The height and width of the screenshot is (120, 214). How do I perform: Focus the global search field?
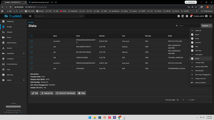[59, 16]
